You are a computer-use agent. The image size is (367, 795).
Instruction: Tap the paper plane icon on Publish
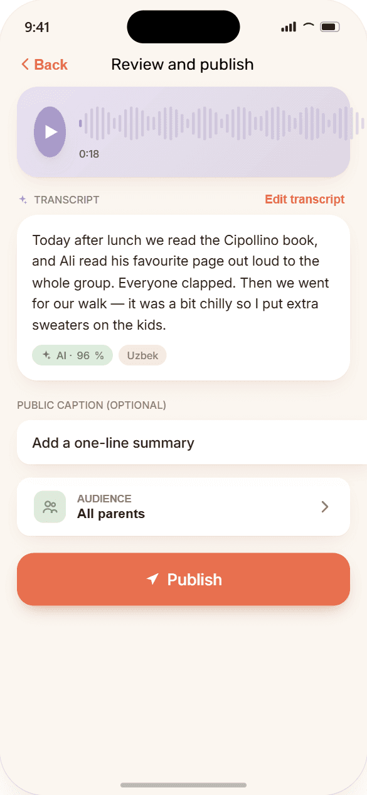tap(152, 579)
